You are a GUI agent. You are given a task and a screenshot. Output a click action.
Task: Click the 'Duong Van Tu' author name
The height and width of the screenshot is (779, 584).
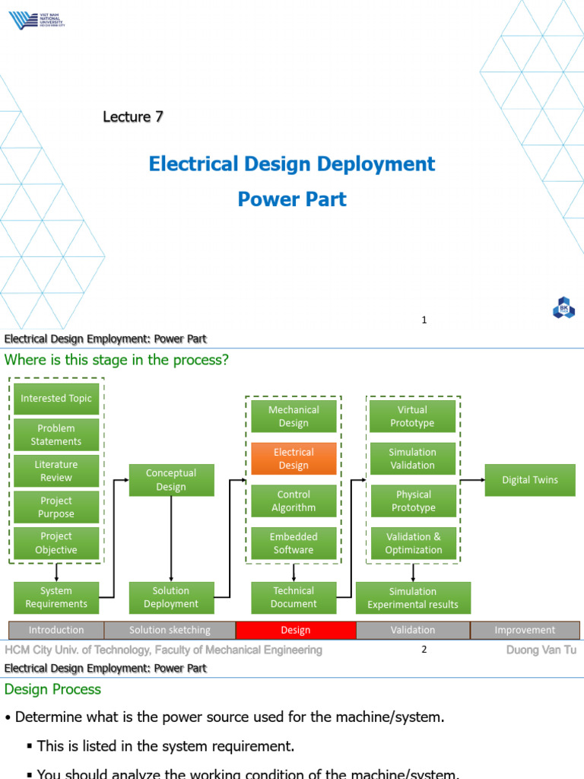coord(541,650)
